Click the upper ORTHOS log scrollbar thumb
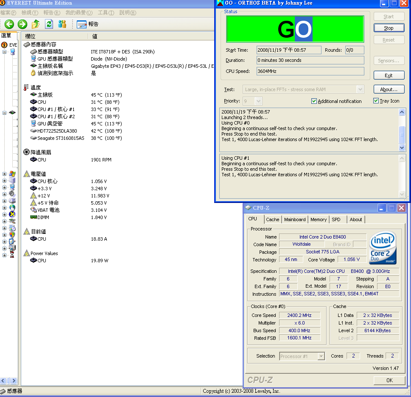The image size is (411, 397). point(402,135)
